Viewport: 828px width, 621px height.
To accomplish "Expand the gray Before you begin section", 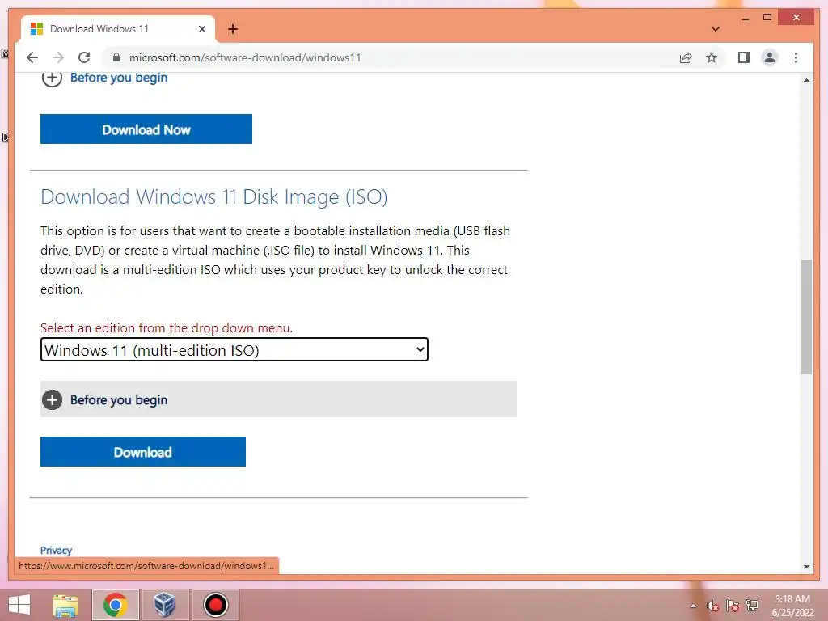I will 279,399.
